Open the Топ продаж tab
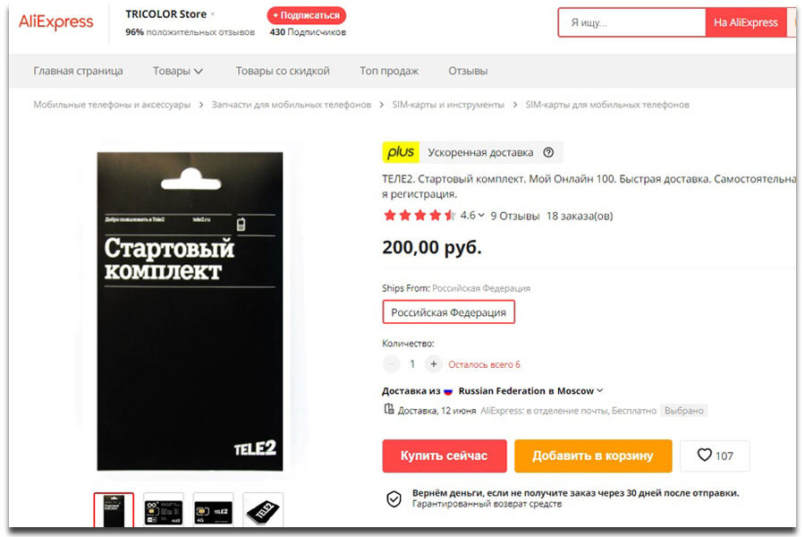This screenshot has height=537, width=805. click(x=389, y=71)
